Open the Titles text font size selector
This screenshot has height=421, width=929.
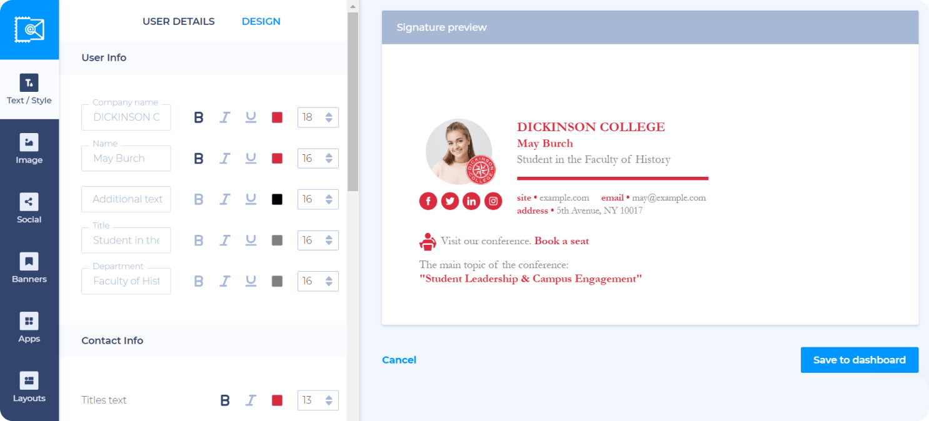pyautogui.click(x=318, y=400)
